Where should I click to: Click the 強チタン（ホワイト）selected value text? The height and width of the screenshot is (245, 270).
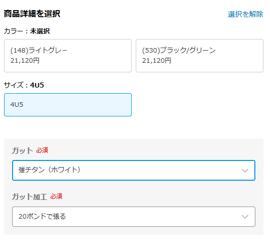click(x=49, y=170)
